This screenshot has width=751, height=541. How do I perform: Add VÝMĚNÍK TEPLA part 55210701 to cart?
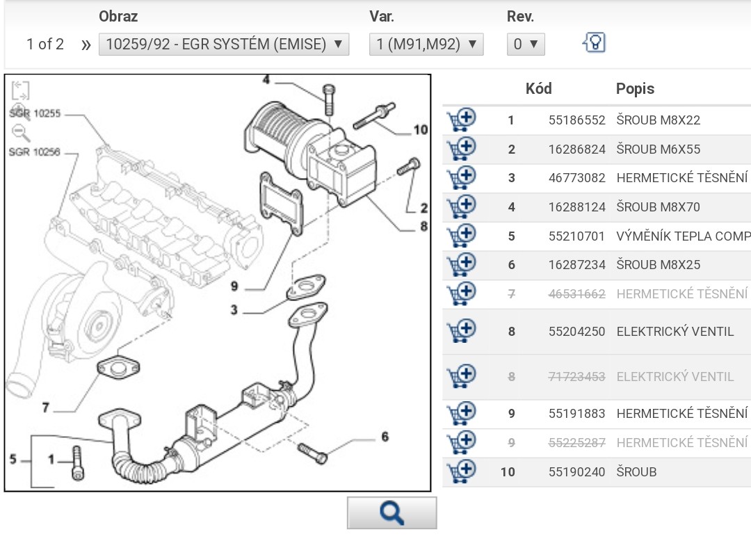click(461, 236)
